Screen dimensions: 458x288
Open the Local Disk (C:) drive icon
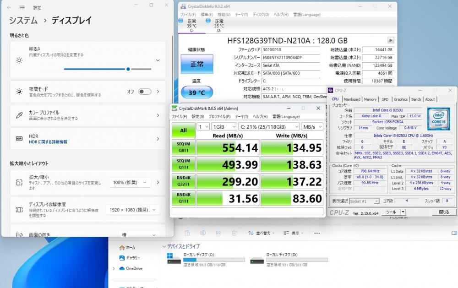click(x=174, y=259)
